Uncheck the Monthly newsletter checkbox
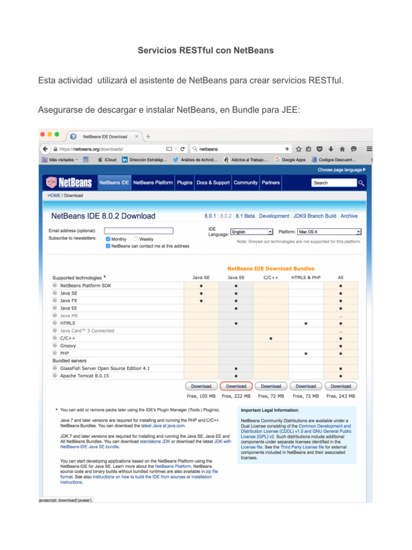 click(x=108, y=239)
